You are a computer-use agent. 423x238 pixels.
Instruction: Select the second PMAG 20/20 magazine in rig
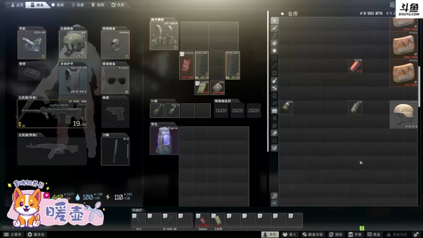[x=233, y=65]
